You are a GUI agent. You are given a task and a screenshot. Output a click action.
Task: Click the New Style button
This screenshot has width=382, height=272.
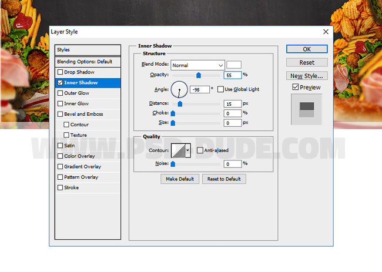tap(307, 76)
